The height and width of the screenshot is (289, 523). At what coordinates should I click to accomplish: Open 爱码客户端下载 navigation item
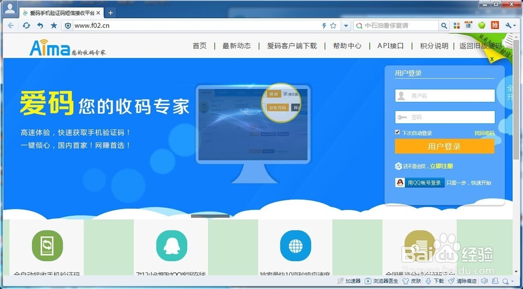point(292,46)
